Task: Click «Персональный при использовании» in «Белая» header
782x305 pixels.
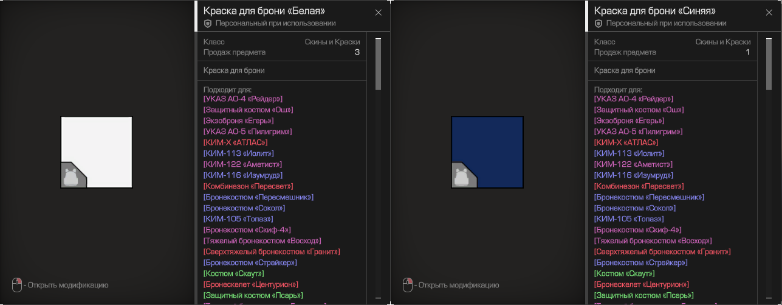Action: 275,23
